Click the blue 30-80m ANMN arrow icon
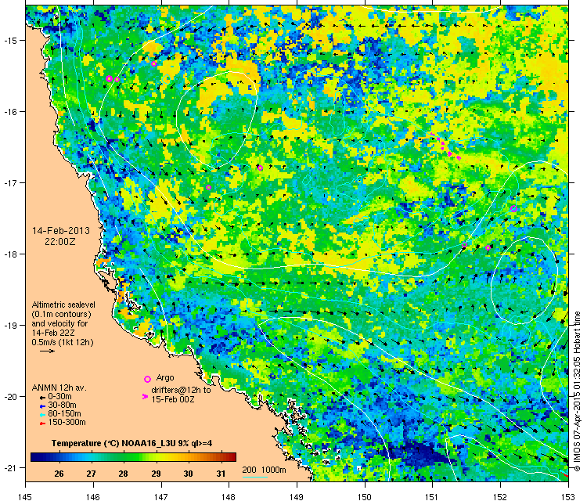Screen dimensions: 587x501 (43, 406)
